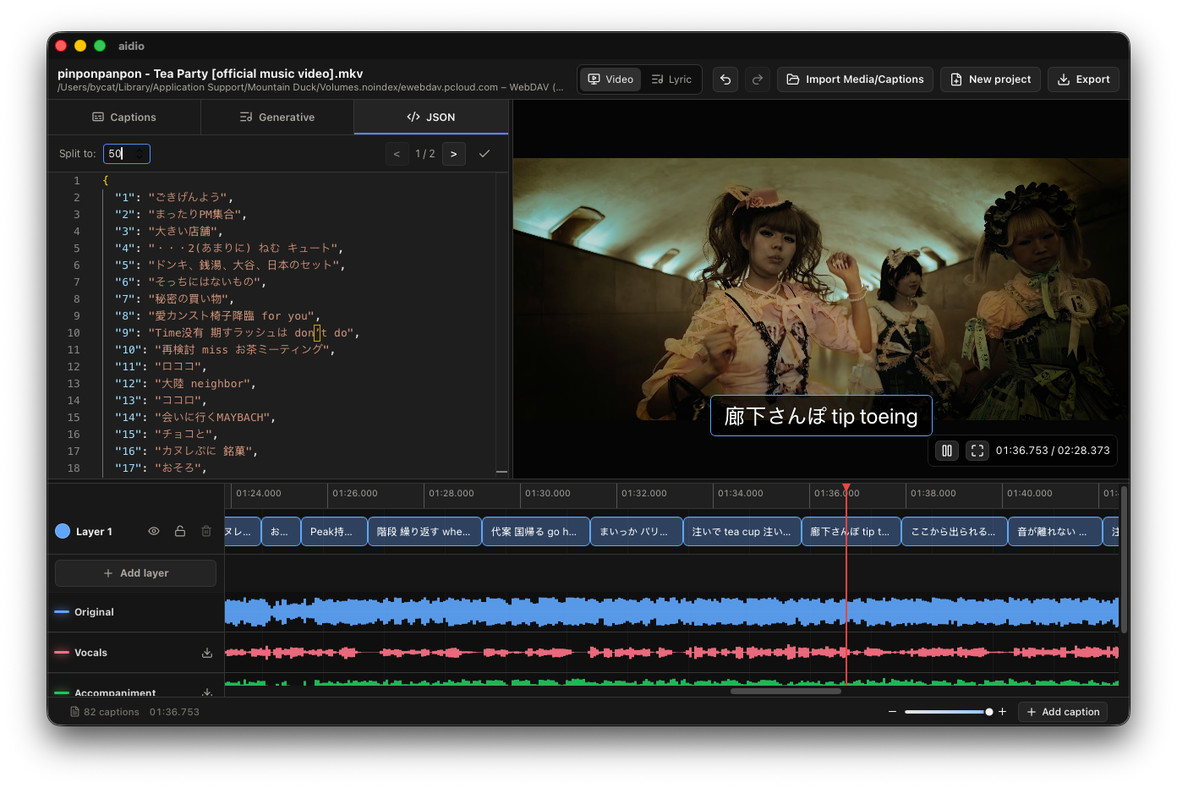
Task: Click the Original track label
Action: pyautogui.click(x=94, y=612)
